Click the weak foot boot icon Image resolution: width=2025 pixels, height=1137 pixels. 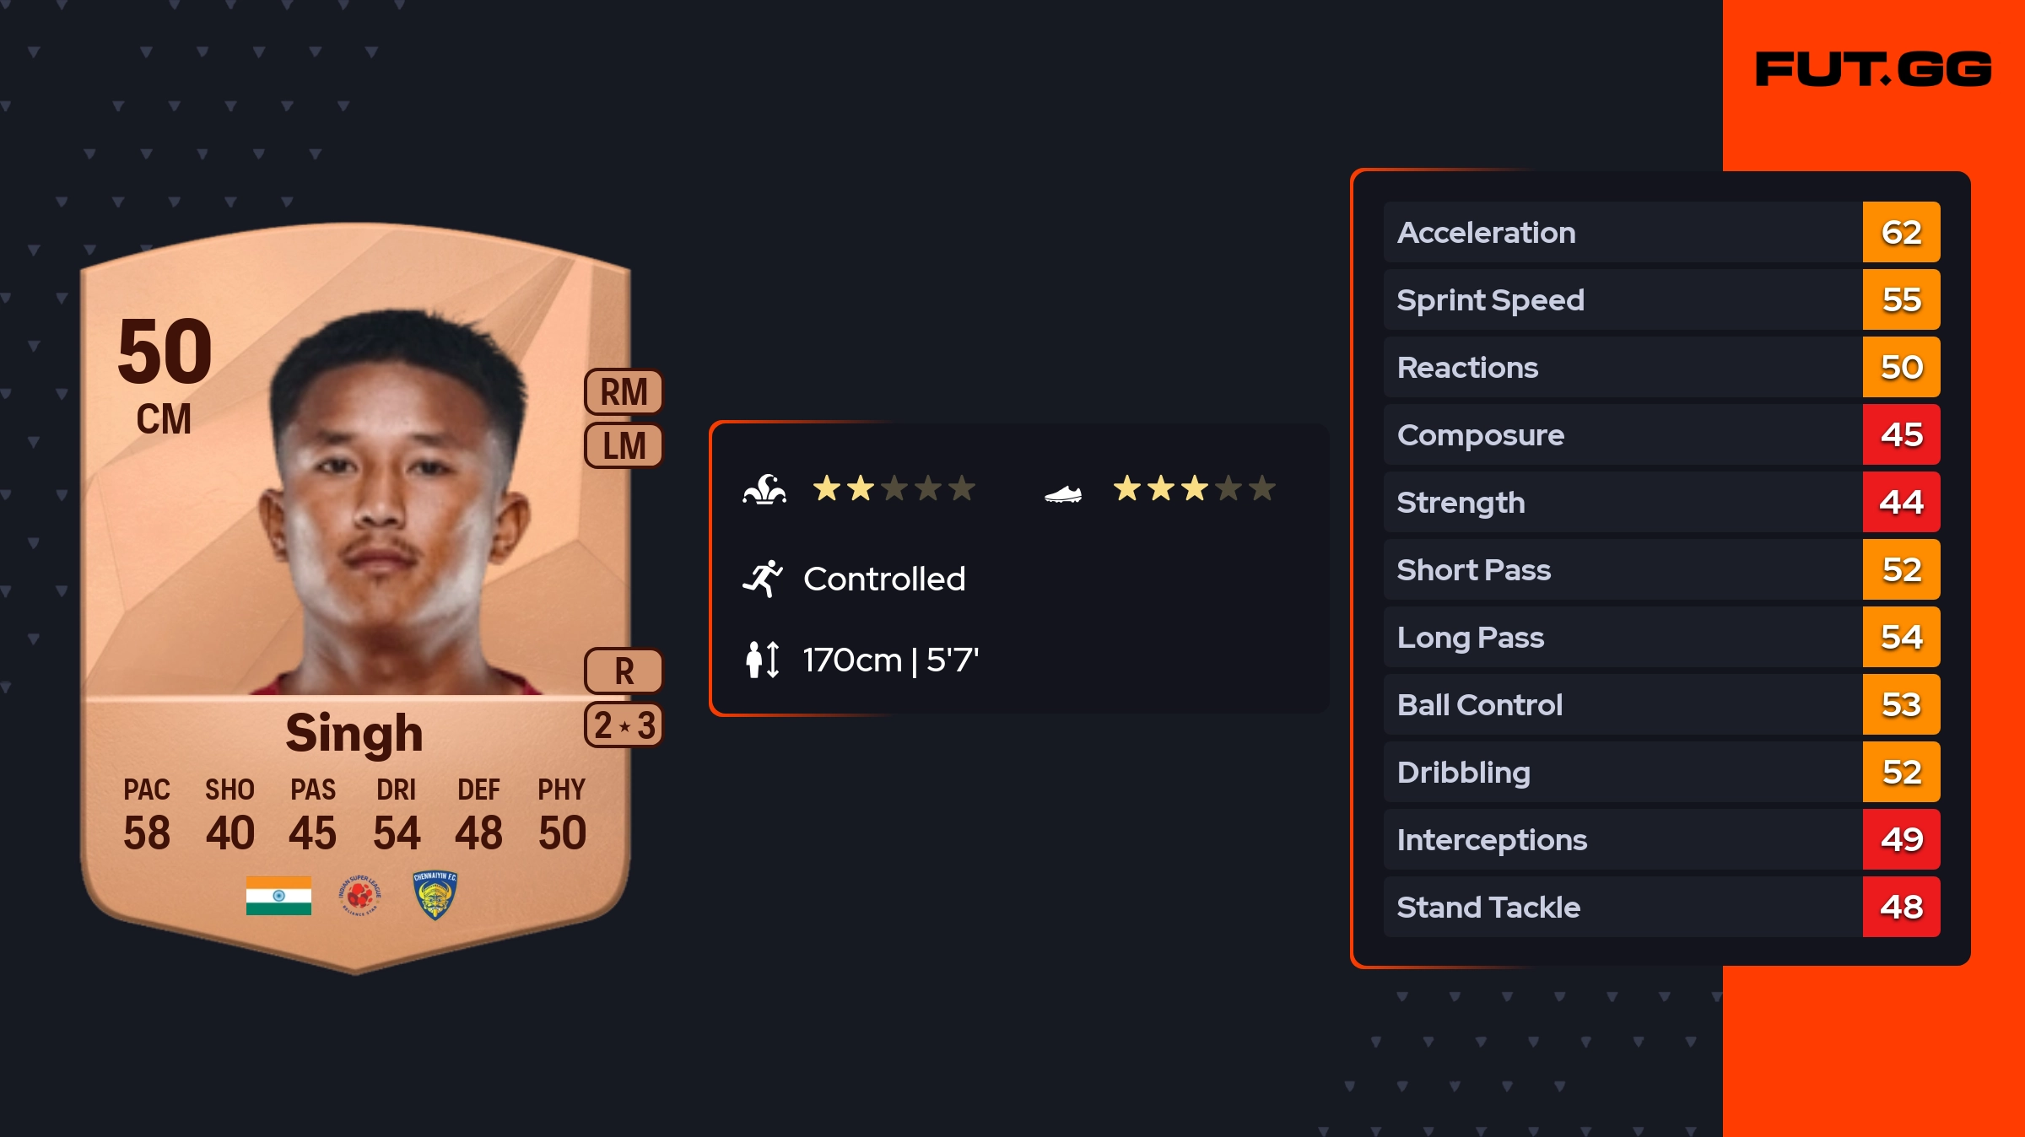1063,493
